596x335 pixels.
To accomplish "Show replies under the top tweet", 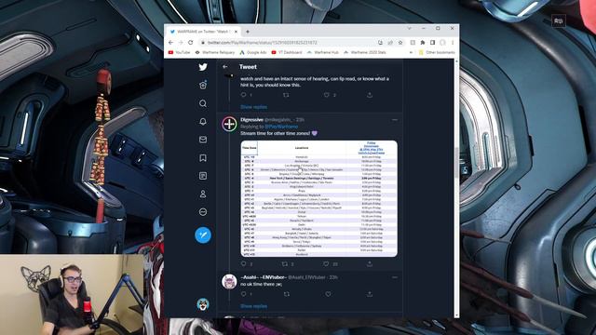I will pyautogui.click(x=253, y=107).
